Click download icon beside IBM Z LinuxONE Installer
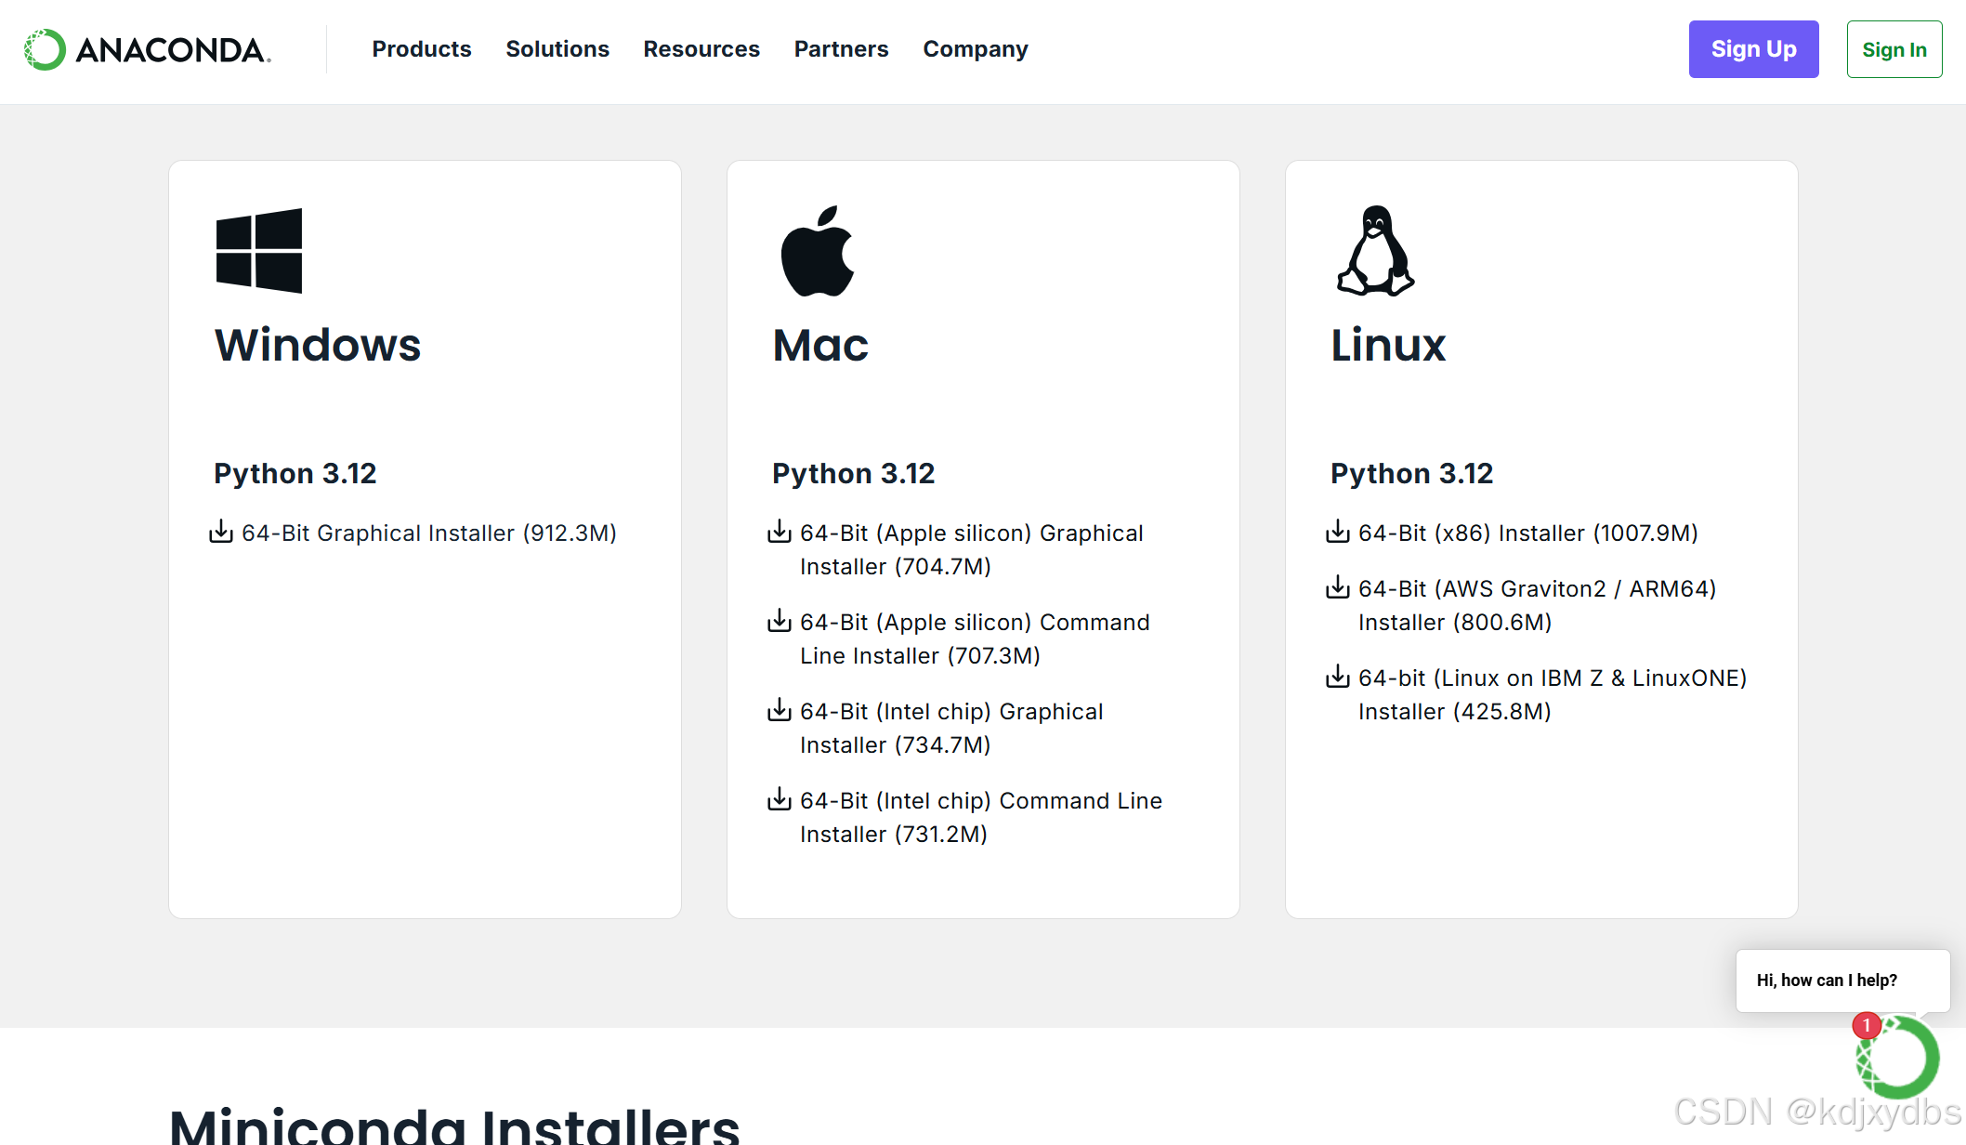 click(1338, 677)
